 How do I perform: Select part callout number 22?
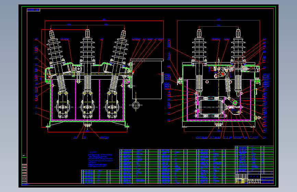tap(102, 39)
